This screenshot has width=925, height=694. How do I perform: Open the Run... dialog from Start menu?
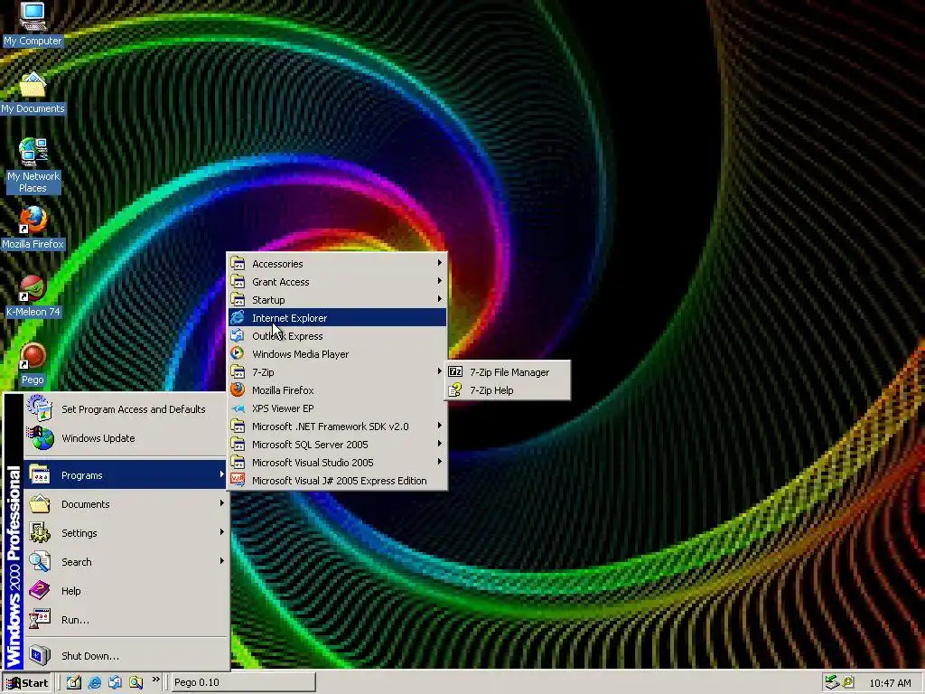point(126,620)
